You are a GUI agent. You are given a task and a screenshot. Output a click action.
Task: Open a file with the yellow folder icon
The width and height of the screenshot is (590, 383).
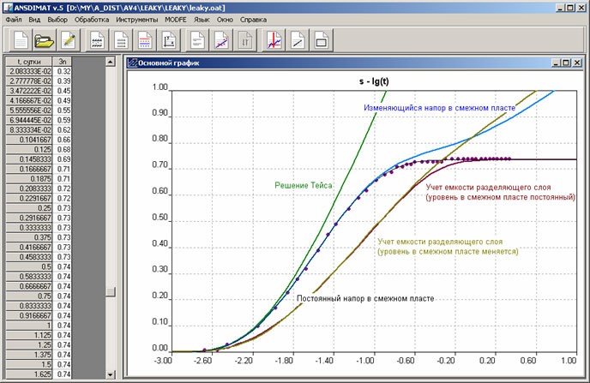[x=45, y=40]
